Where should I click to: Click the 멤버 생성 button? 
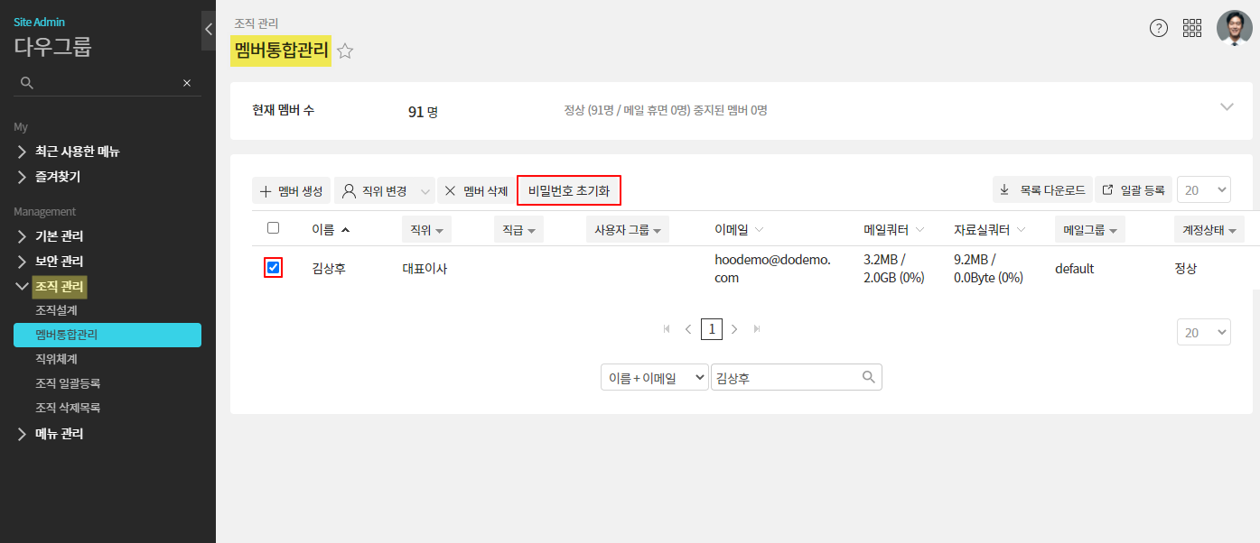[291, 191]
